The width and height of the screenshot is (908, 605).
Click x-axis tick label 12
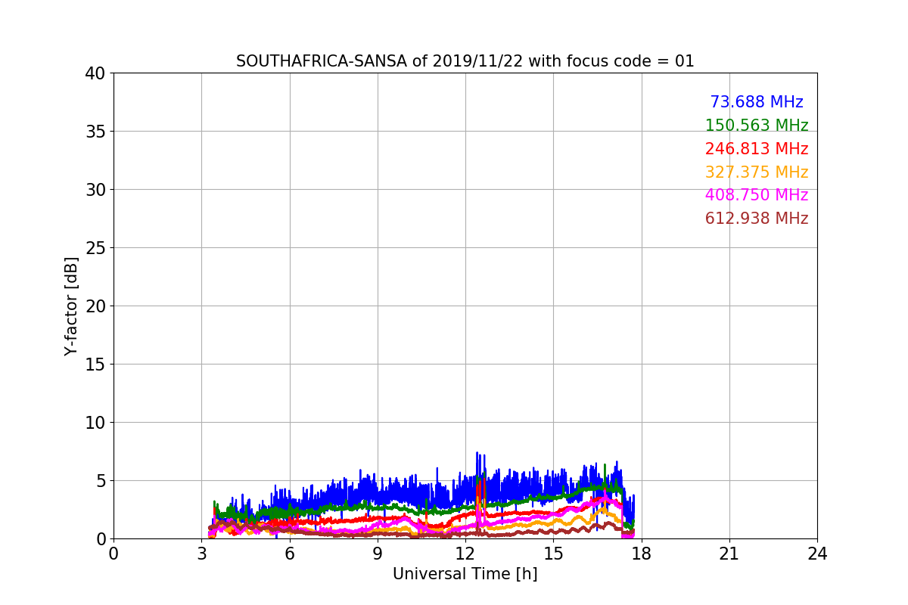click(465, 554)
